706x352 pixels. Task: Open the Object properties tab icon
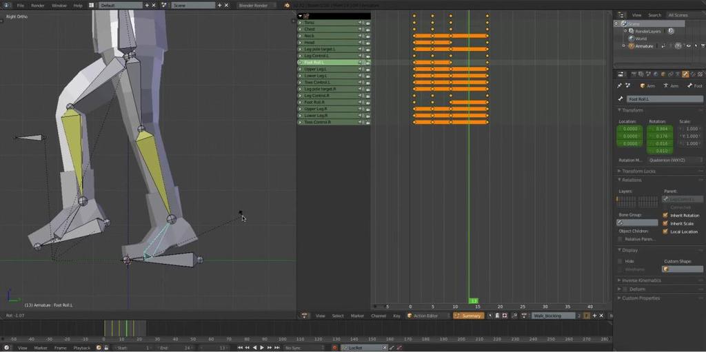(663, 74)
